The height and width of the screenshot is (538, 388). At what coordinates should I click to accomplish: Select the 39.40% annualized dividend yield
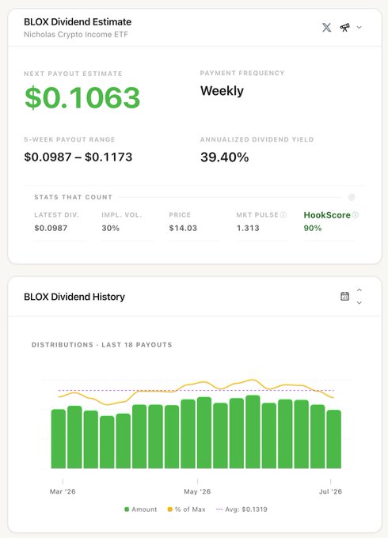[225, 157]
